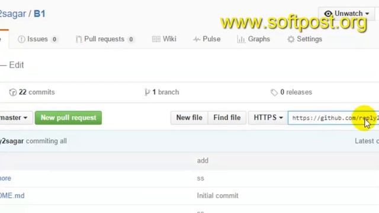379x213 pixels.
Task: View the 22 commits history
Action: coord(32,92)
